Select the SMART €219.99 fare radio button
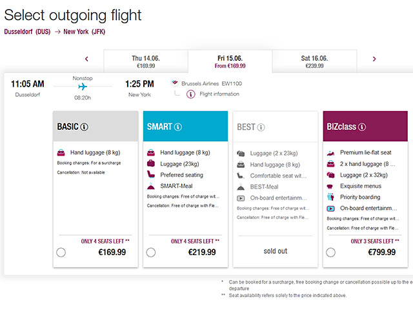413x310 pixels. click(x=150, y=253)
